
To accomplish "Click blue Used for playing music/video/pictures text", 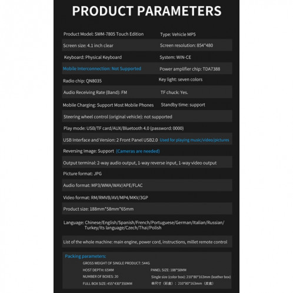I will click(x=194, y=140).
